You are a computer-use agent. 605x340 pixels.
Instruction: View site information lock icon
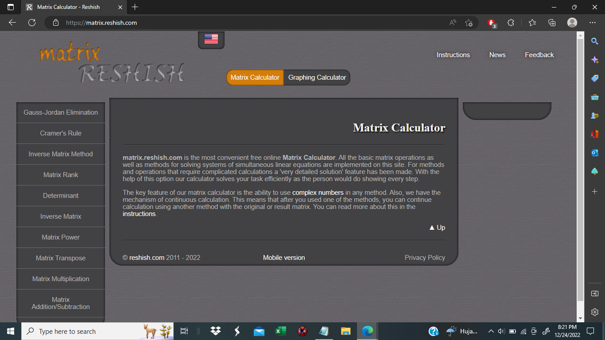55,23
